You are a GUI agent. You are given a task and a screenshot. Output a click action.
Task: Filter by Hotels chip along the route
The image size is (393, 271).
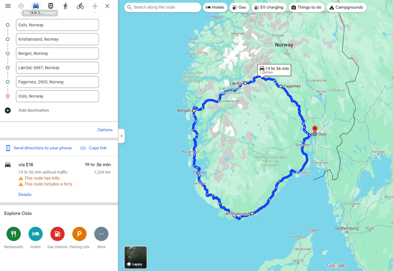215,7
